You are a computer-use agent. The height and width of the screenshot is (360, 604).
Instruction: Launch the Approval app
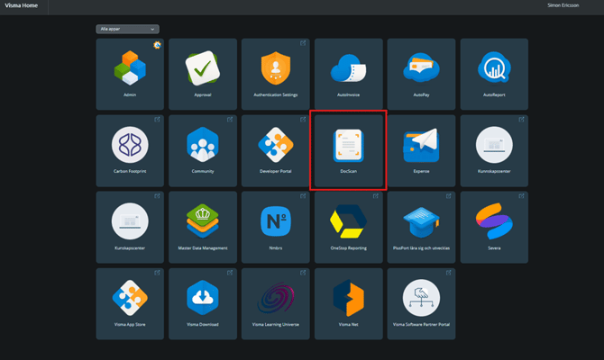(x=203, y=72)
